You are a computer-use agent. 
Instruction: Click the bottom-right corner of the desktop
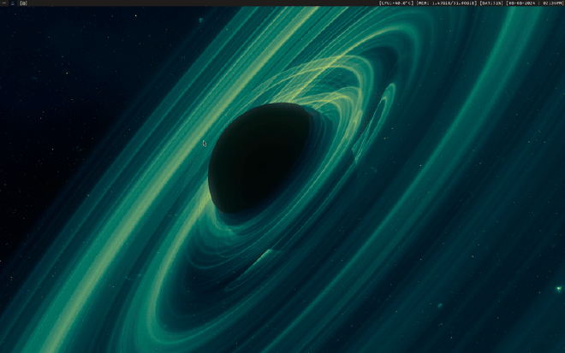tap(560, 348)
